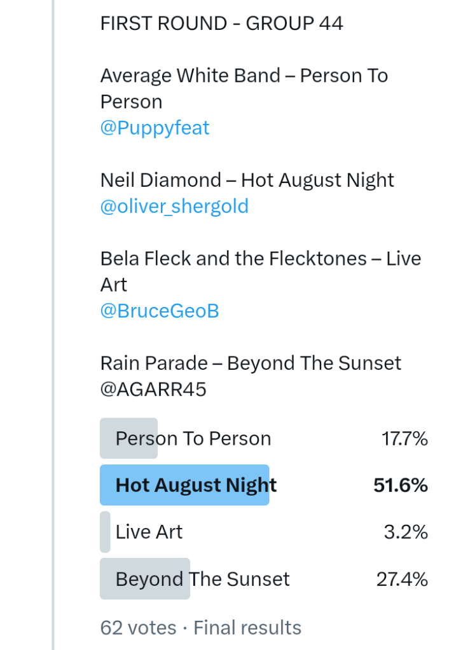Click the 3.2% poll percentage
Viewport: 449px width, 650px height.
406,532
